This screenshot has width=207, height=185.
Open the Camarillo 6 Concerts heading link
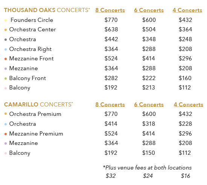pyautogui.click(x=149, y=105)
